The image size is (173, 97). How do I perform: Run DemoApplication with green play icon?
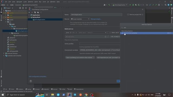coord(130,5)
